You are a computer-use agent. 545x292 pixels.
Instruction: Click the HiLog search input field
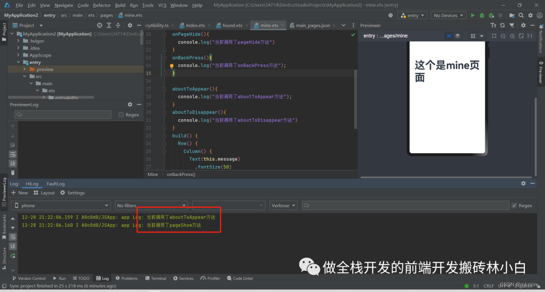tap(405, 206)
